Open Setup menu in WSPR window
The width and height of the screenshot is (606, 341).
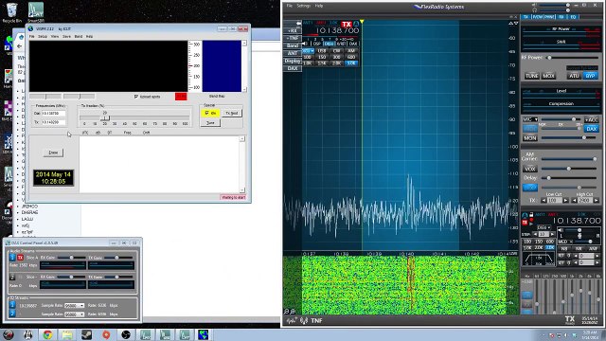(x=43, y=36)
